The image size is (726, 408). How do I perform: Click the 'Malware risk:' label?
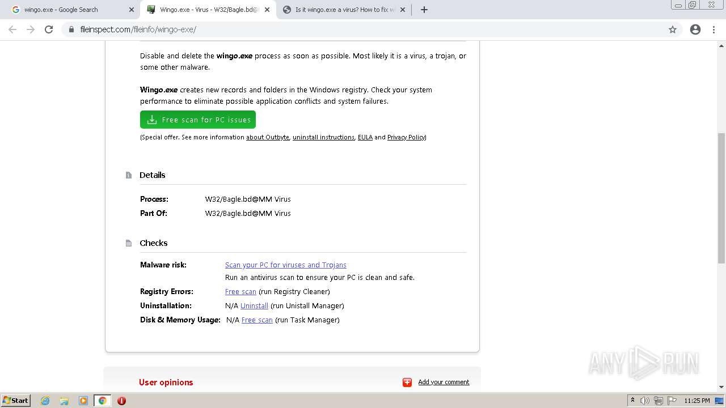(163, 265)
